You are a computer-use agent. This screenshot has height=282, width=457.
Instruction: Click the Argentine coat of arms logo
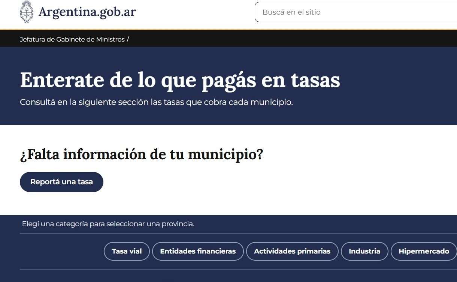click(x=26, y=12)
